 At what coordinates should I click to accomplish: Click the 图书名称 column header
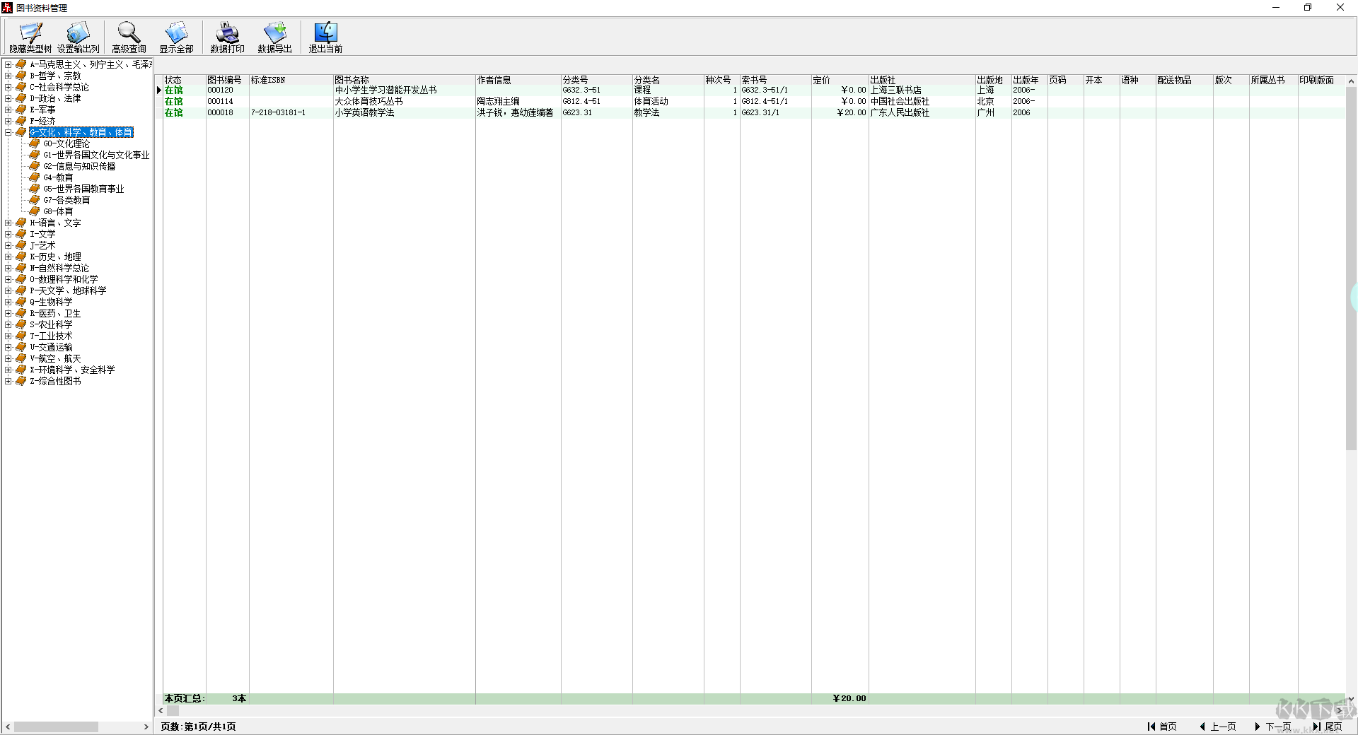[405, 80]
